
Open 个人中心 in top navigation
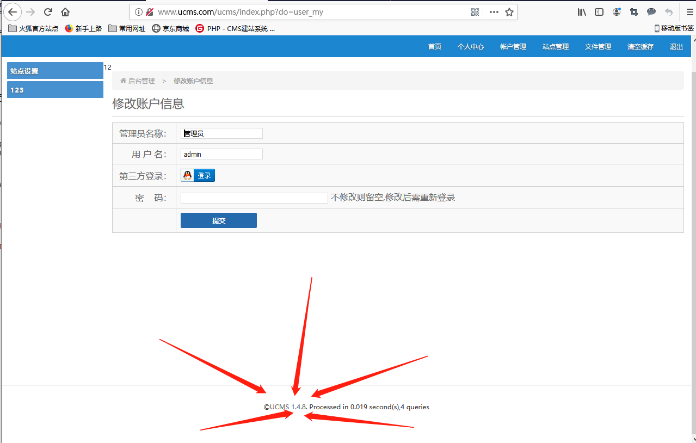click(x=471, y=47)
